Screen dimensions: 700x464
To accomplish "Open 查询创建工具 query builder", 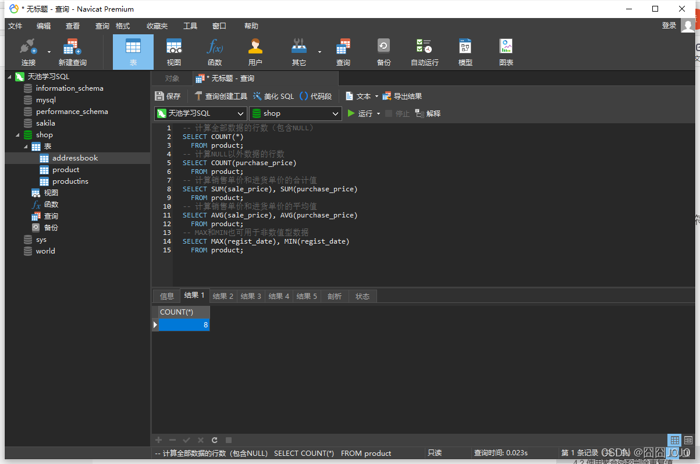I will 221,96.
